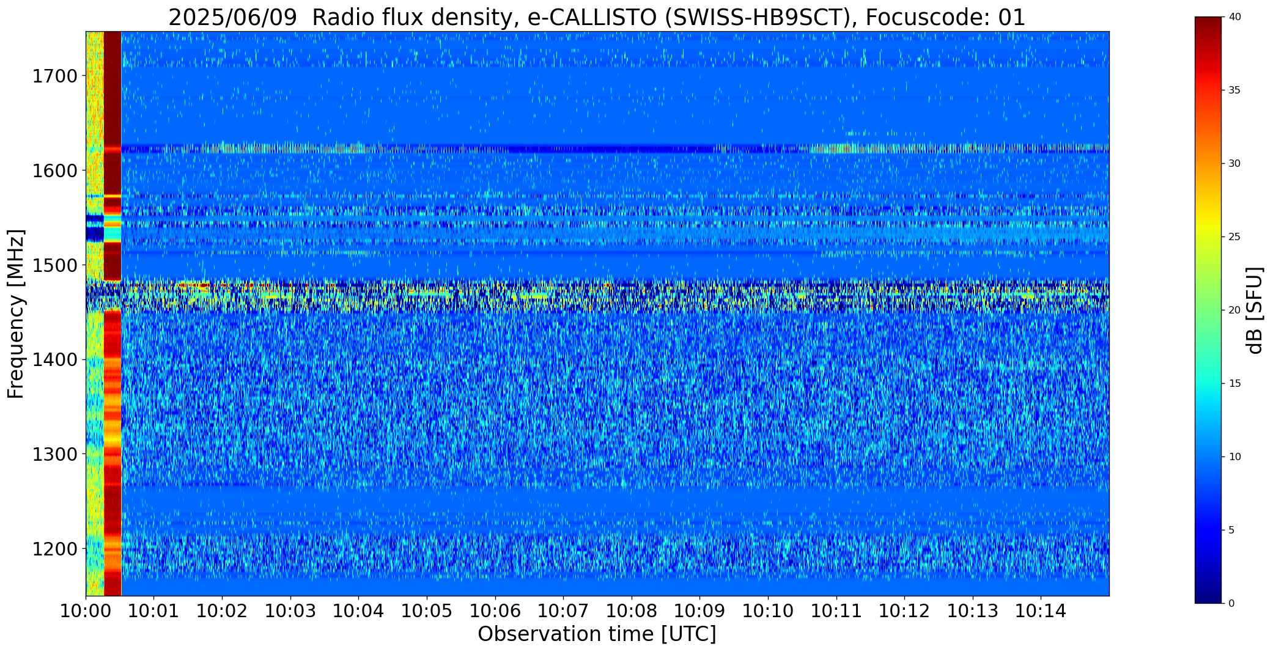
Task: Click the 10:13 time tick label
Action: tap(972, 611)
